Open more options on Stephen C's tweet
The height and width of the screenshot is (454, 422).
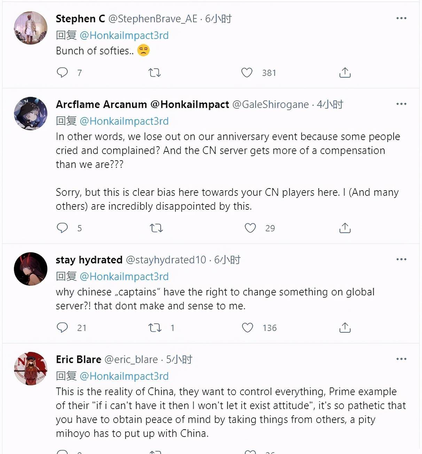click(401, 18)
